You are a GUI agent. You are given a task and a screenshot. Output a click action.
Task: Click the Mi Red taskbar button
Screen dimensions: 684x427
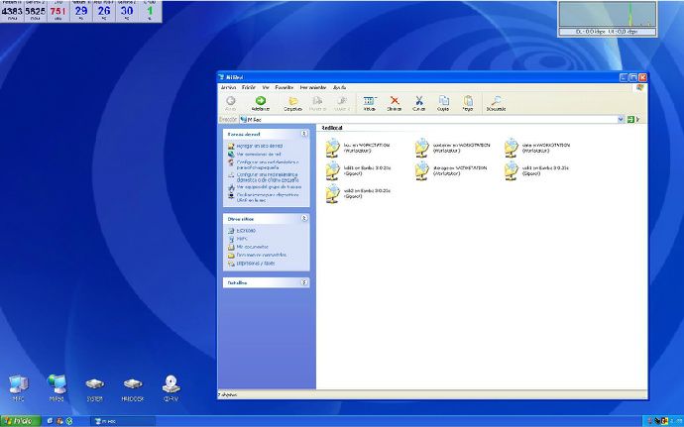(123, 421)
